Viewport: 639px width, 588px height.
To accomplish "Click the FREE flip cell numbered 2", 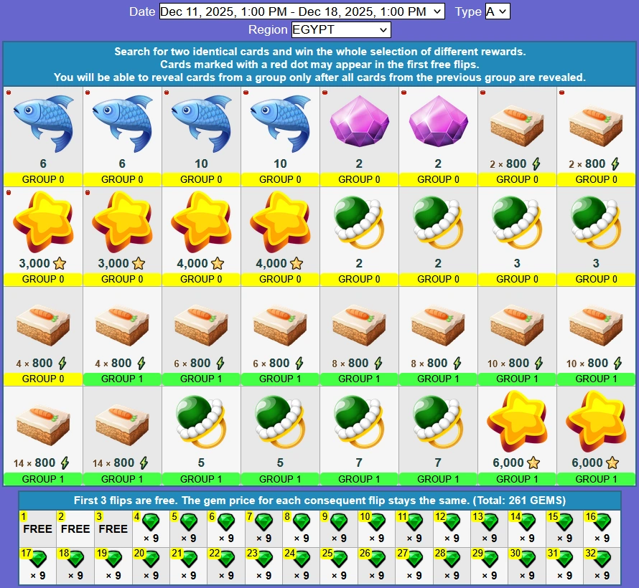I will pos(75,528).
